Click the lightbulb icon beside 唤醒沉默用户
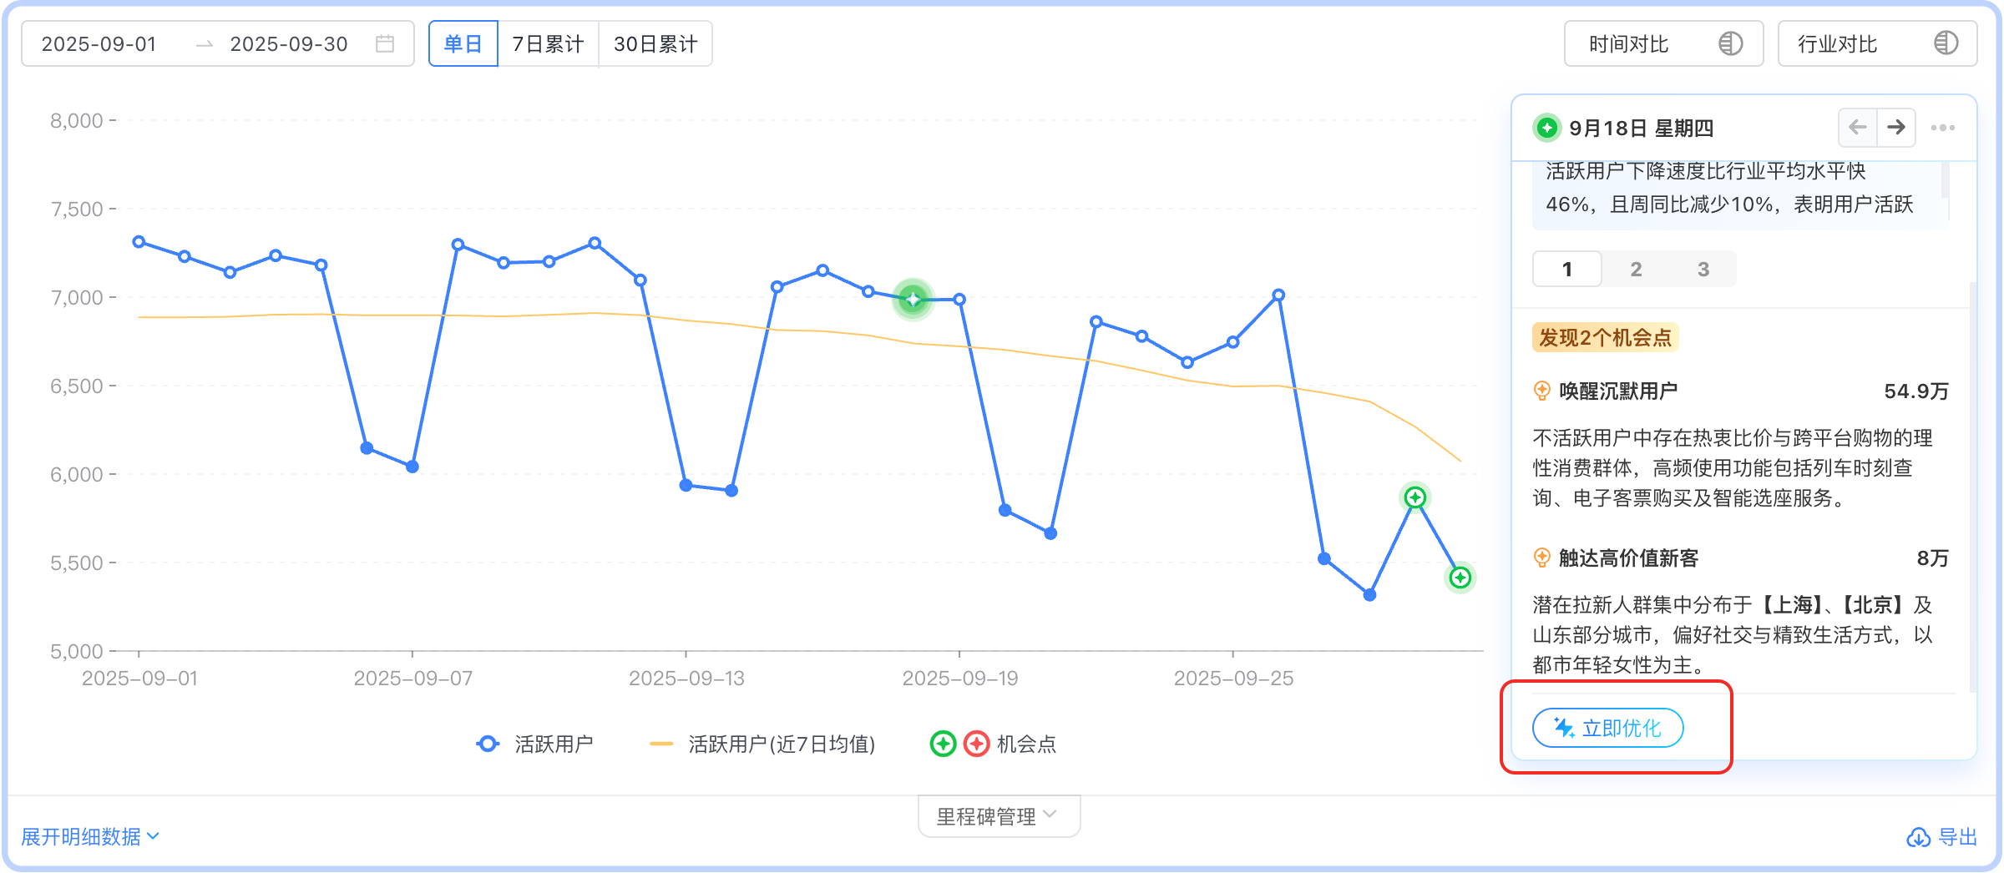This screenshot has width=2004, height=873. click(x=1542, y=391)
